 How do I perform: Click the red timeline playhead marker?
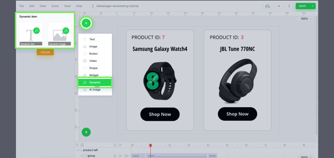coord(150,145)
